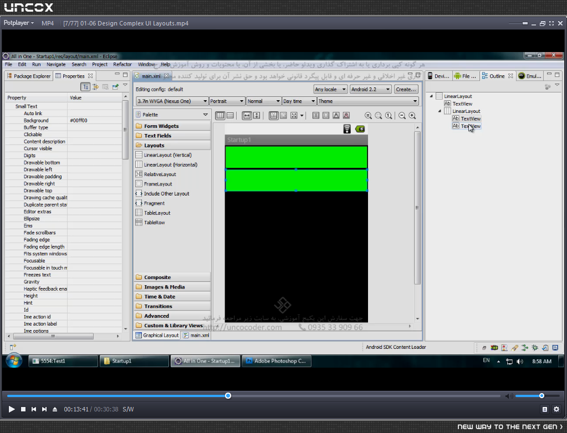The image size is (567, 433).
Task: Open the Palette options dropdown
Action: click(x=206, y=115)
